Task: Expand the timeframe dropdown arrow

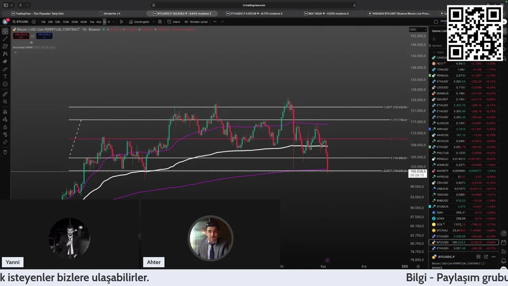Action: pos(114,21)
